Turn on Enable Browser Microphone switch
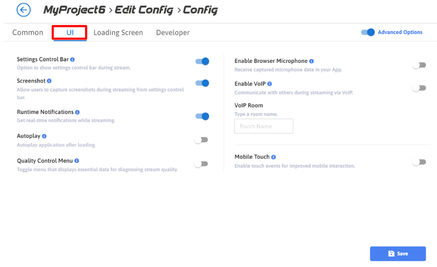Viewport: 437px width, 267px height. (x=419, y=65)
